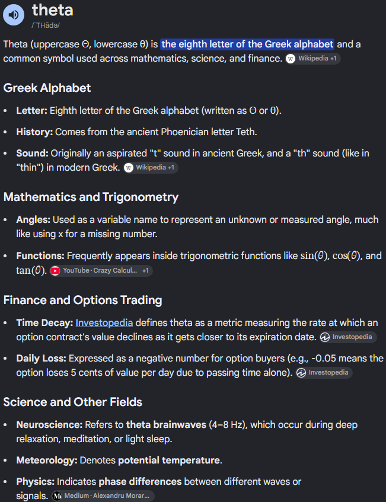The height and width of the screenshot is (502, 386).
Task: Expand the +1 after YouTube Crazy Calcul
Action: 145,271
